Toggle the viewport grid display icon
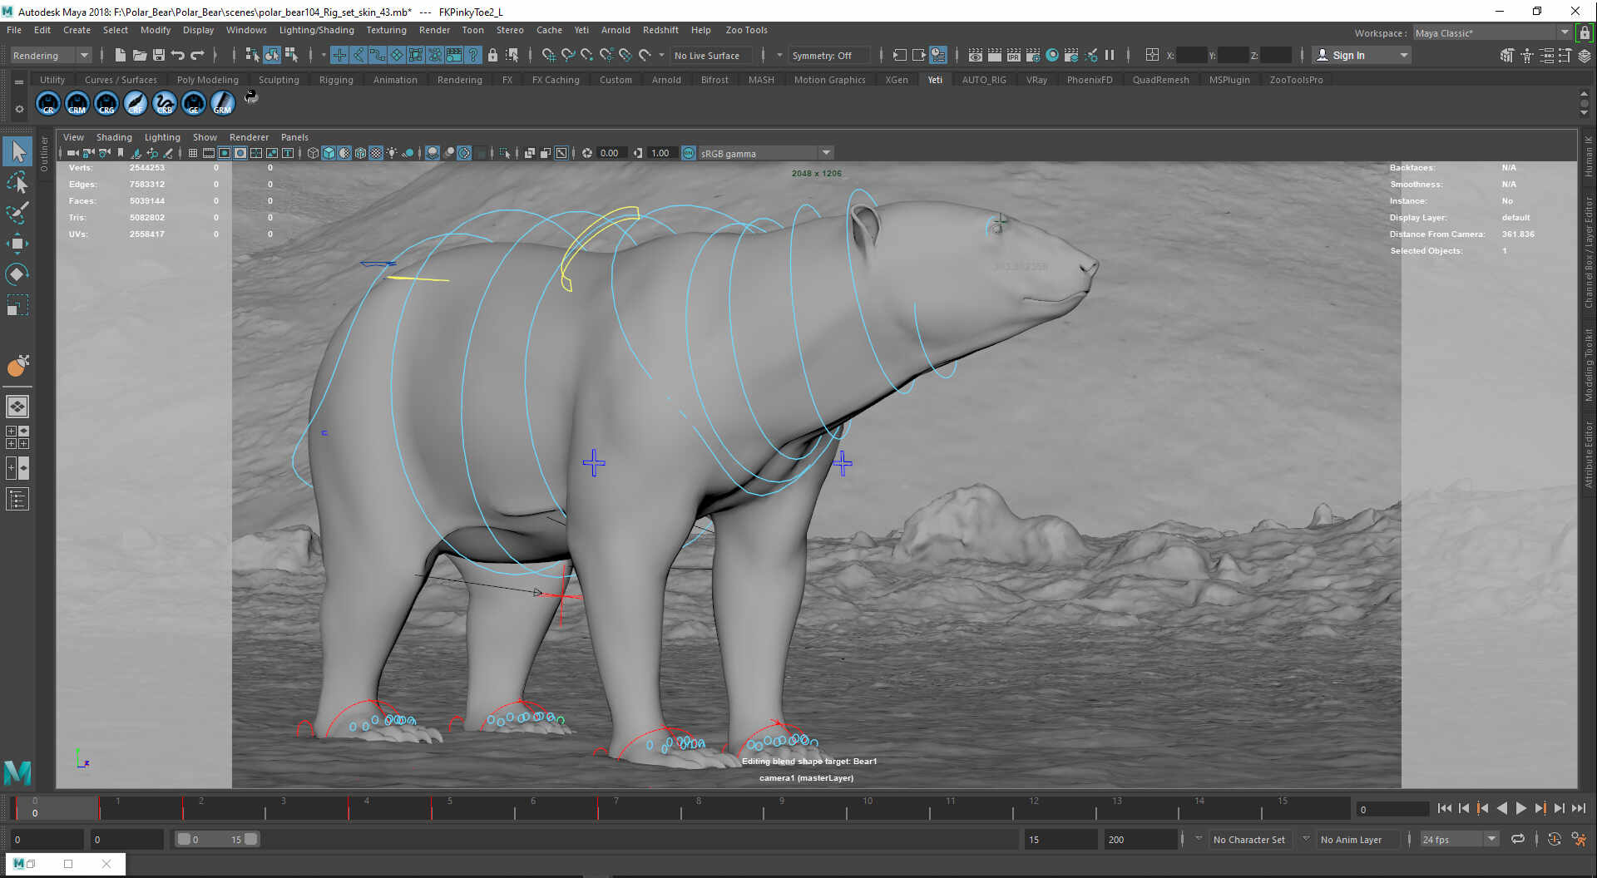This screenshot has width=1597, height=878. coord(193,153)
